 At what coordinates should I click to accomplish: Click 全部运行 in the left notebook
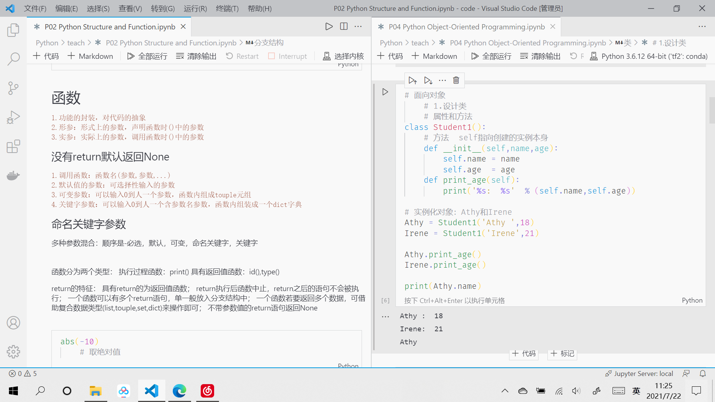click(x=147, y=56)
